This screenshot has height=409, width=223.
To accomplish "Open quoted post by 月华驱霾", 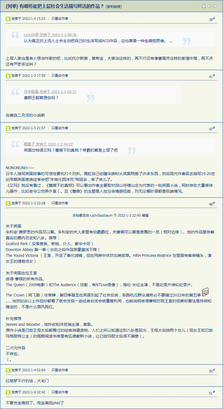I will tap(50, 92).
